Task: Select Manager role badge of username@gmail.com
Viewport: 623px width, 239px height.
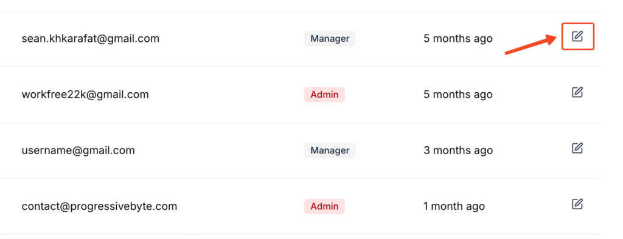Action: [x=330, y=150]
